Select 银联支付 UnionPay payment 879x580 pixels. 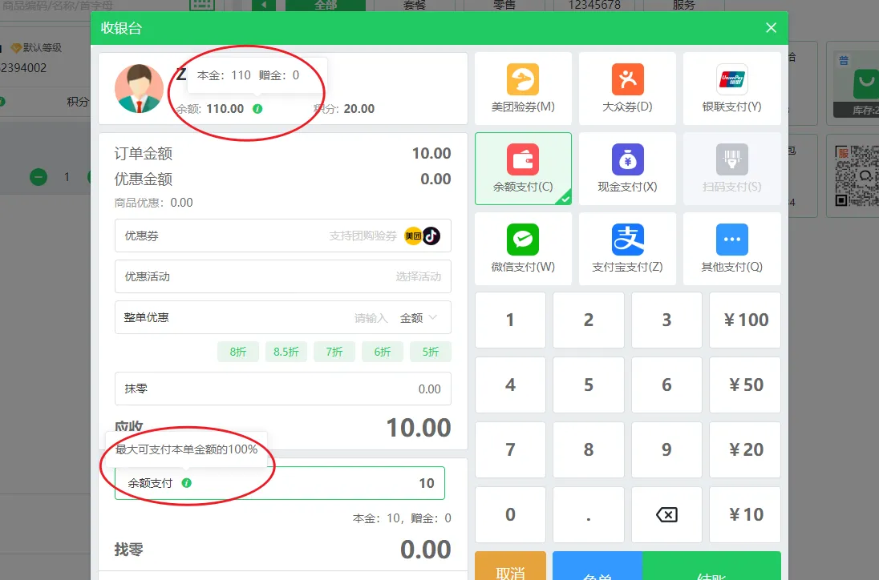pyautogui.click(x=731, y=89)
